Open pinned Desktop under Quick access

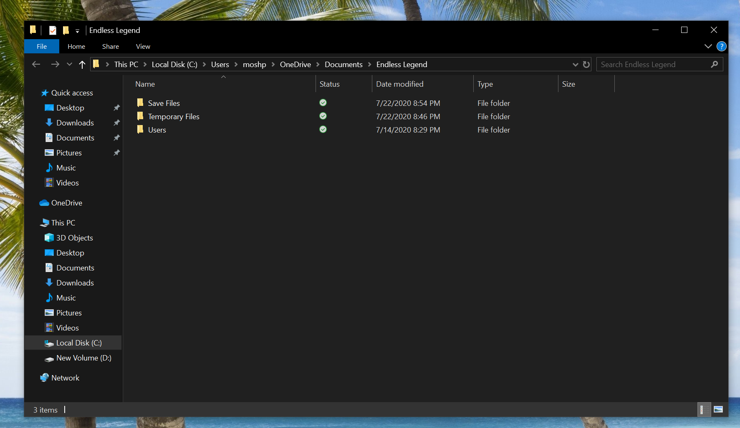coord(70,108)
